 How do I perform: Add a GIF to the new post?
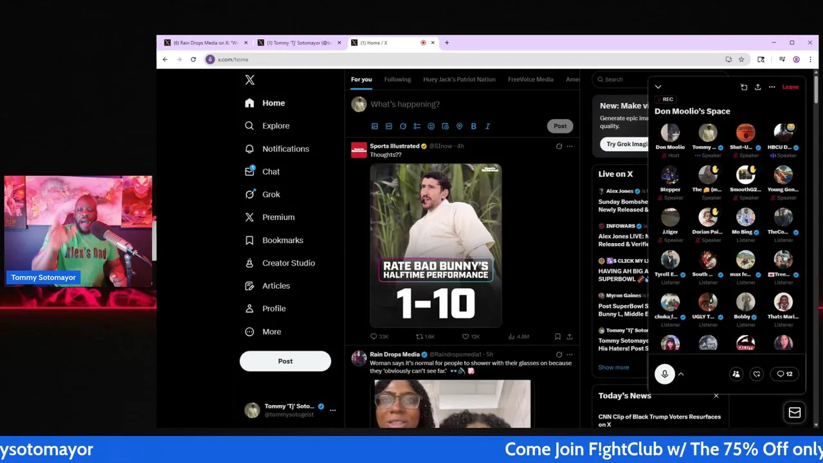click(x=388, y=126)
